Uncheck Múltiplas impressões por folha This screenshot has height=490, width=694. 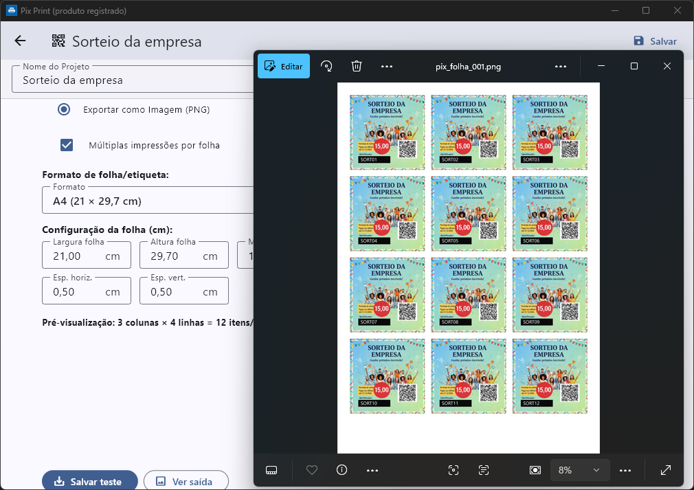[67, 145]
